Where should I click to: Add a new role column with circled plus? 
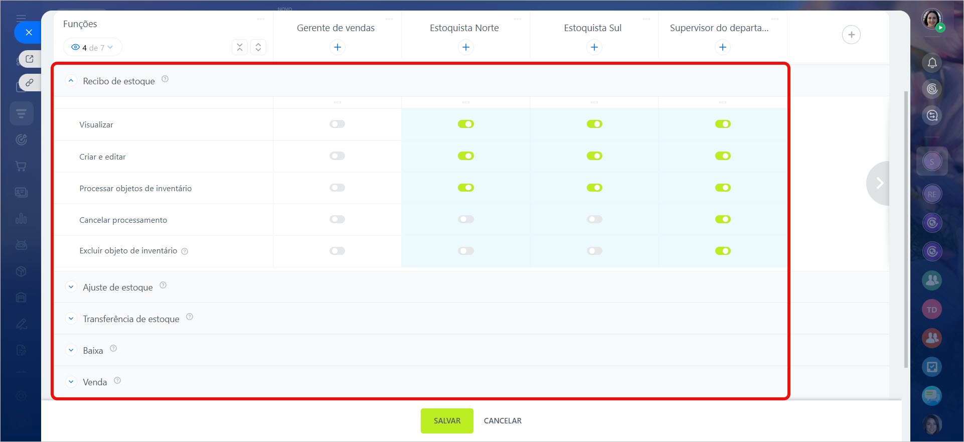[x=851, y=35]
